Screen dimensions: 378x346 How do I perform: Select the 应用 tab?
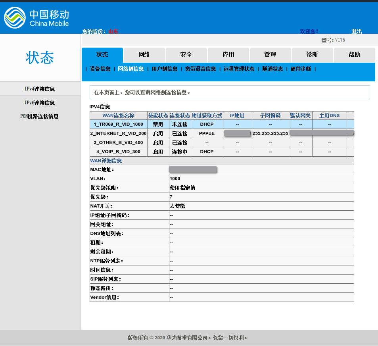(228, 55)
